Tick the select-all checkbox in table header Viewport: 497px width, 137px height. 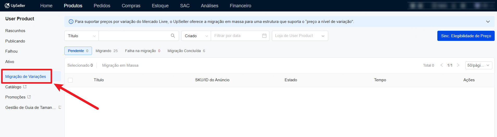tap(70, 80)
